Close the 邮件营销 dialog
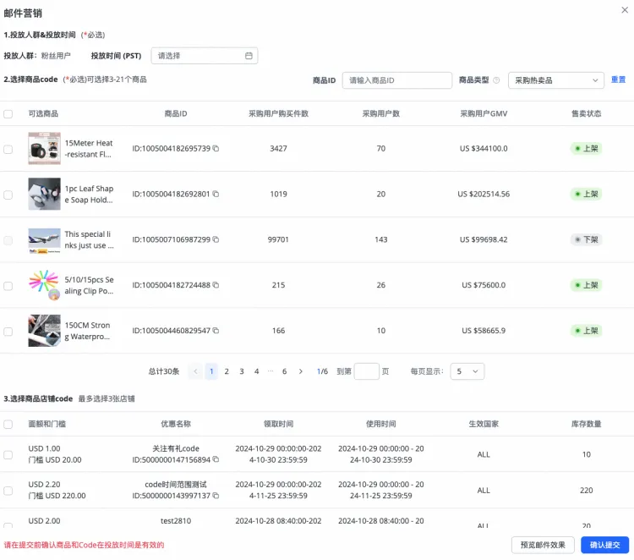Viewport: 634px width, 560px height. click(x=624, y=11)
